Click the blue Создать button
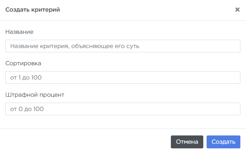246x154 pixels. (x=223, y=142)
